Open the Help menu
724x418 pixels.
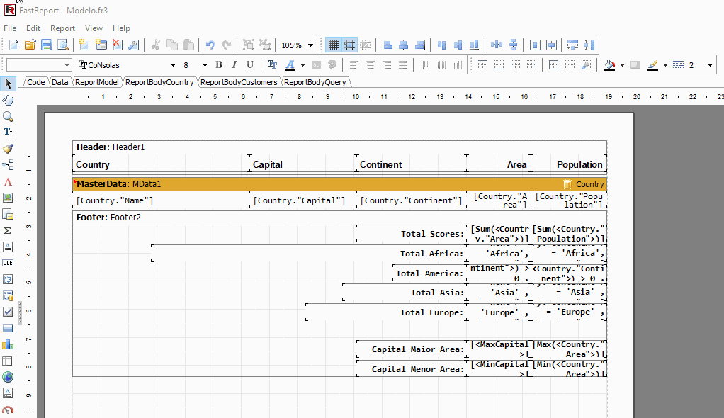tap(121, 28)
